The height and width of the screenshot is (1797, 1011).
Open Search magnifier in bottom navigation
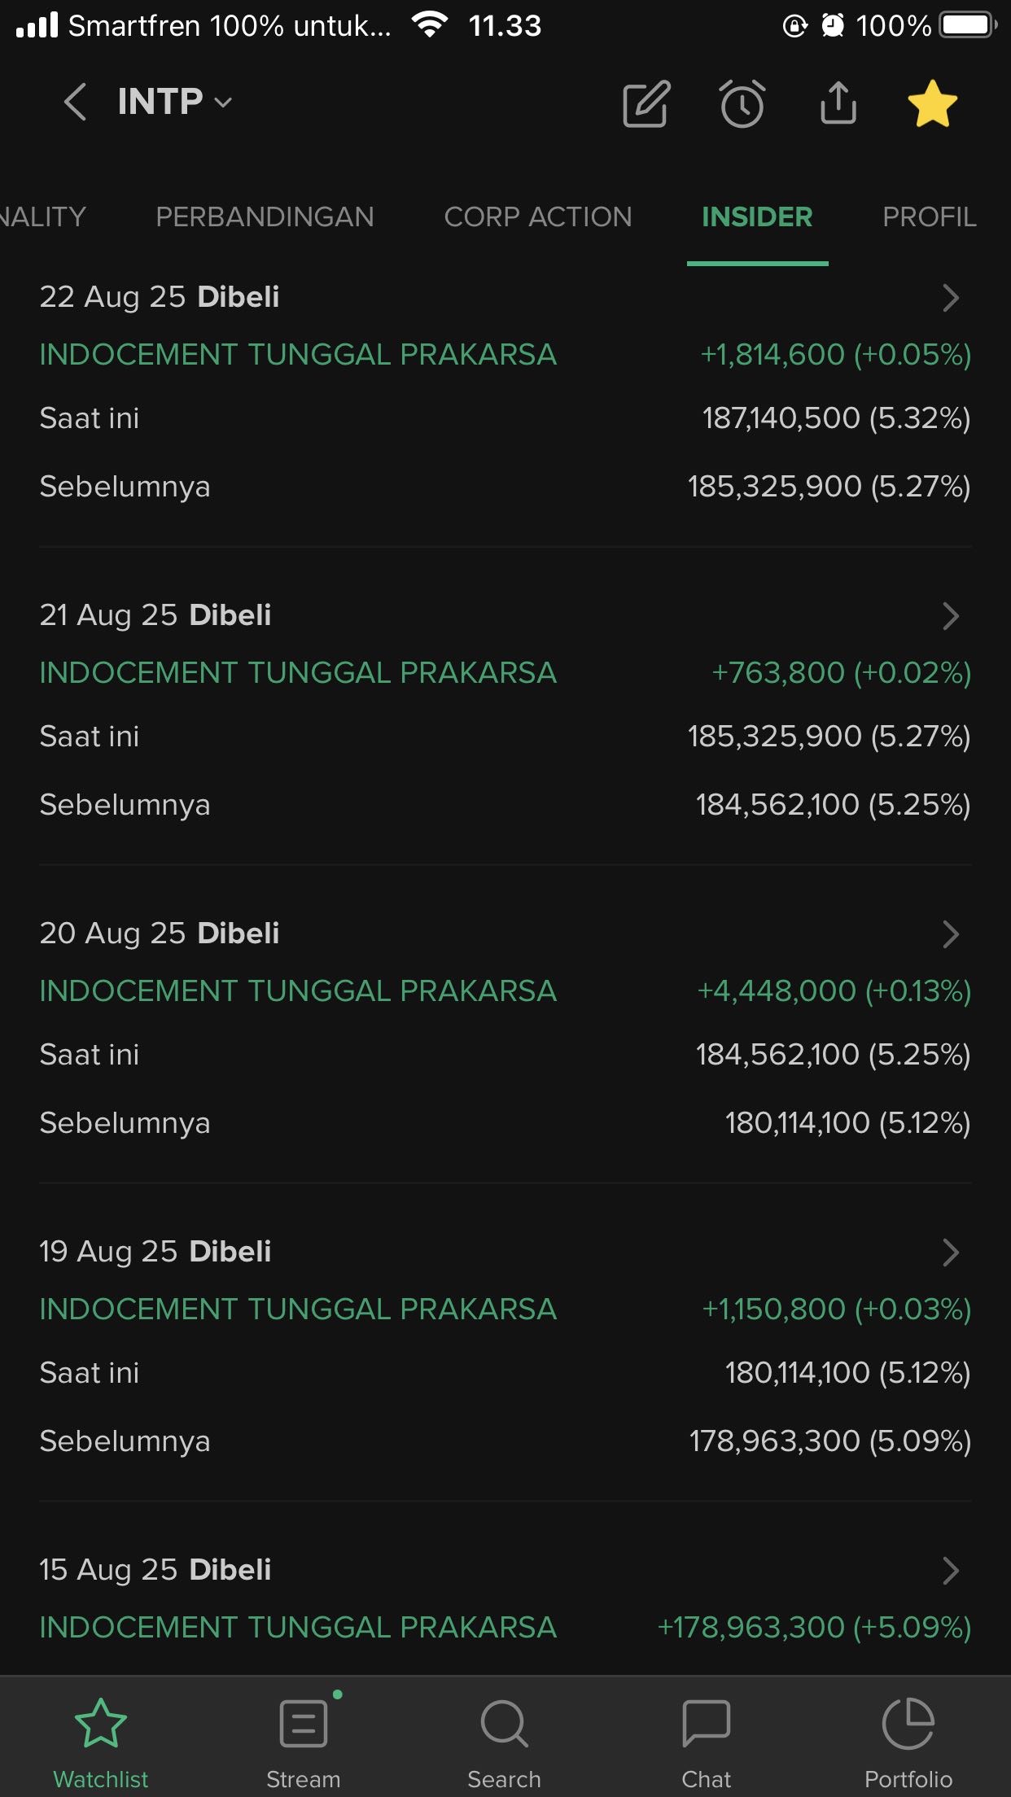[x=504, y=1734]
